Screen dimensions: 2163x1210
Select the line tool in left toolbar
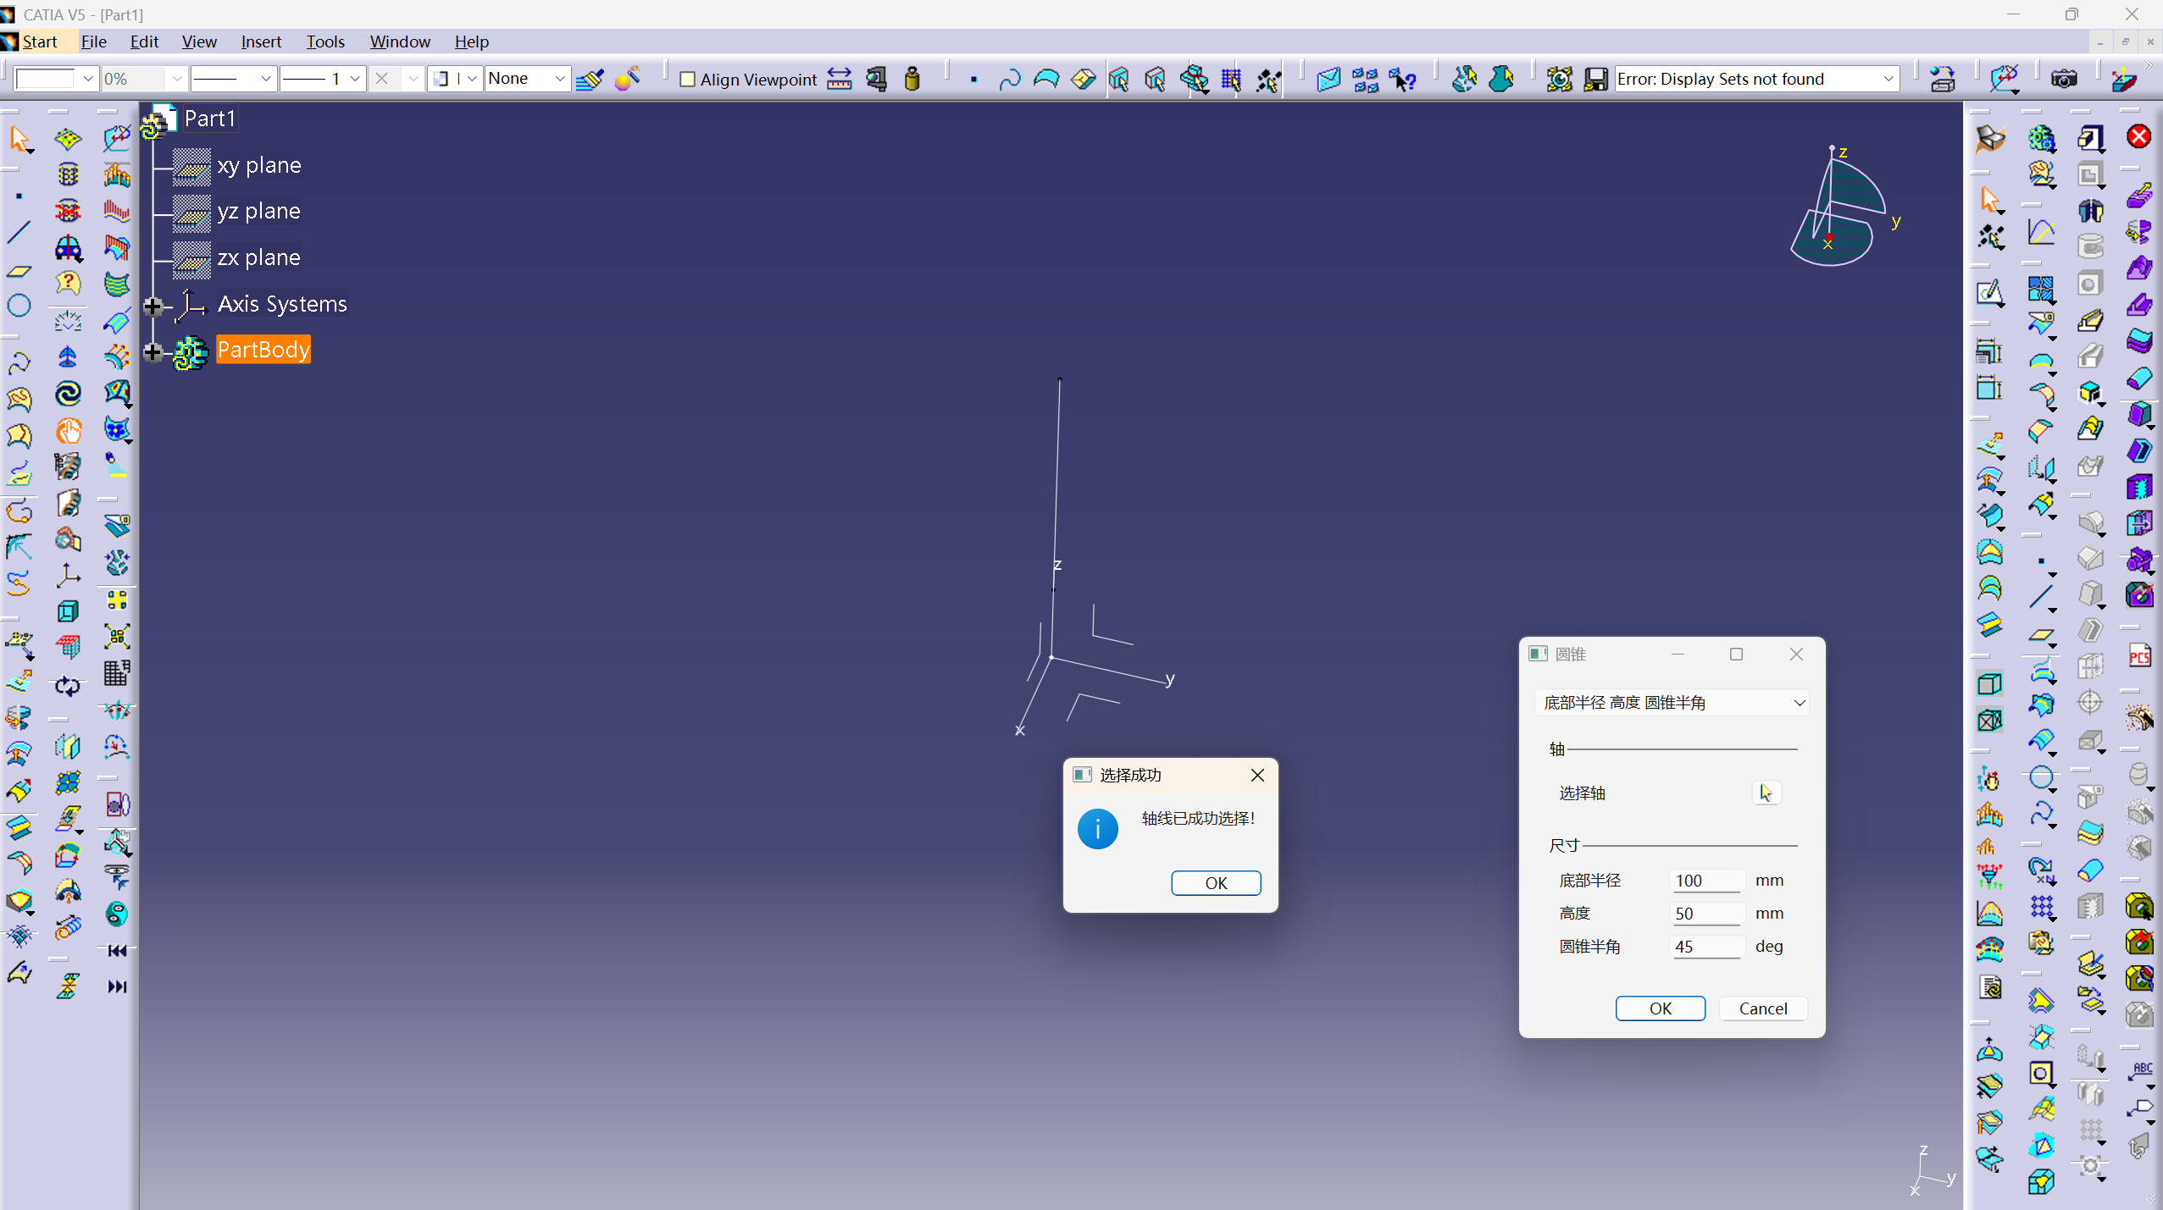(19, 231)
